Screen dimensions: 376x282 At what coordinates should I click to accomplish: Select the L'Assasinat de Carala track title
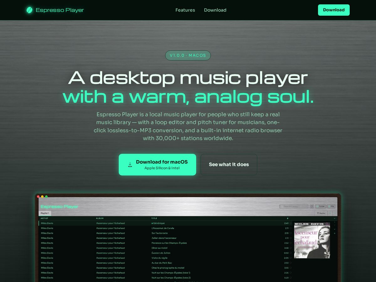pos(163,228)
